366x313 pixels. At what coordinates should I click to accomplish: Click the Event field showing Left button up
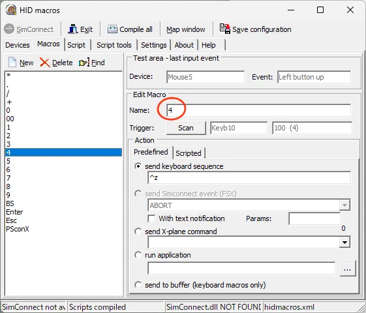pos(314,77)
